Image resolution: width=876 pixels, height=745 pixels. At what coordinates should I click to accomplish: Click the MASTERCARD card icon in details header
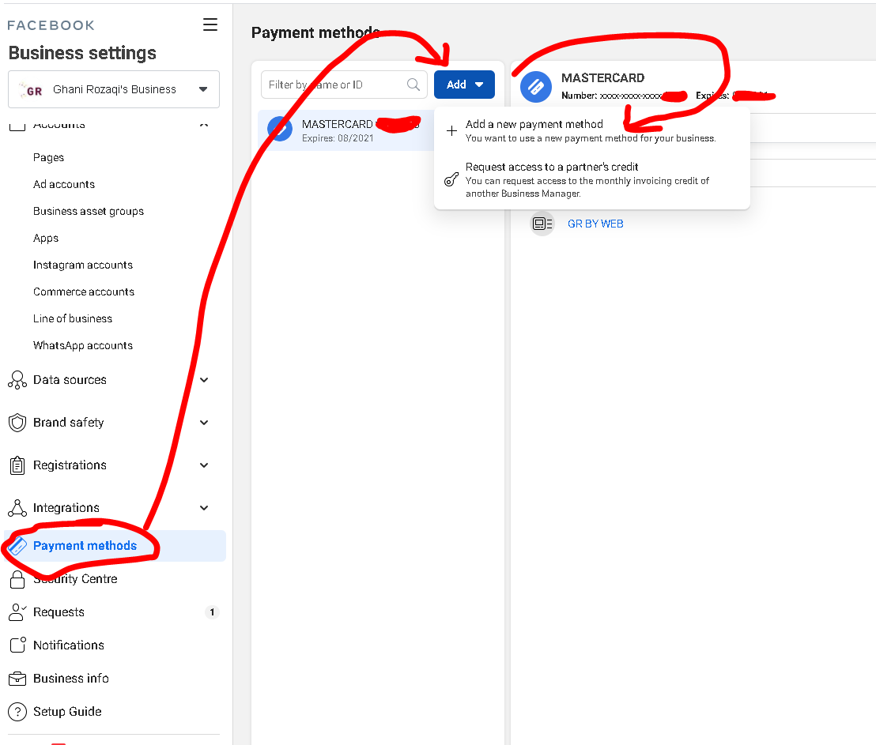coord(536,87)
